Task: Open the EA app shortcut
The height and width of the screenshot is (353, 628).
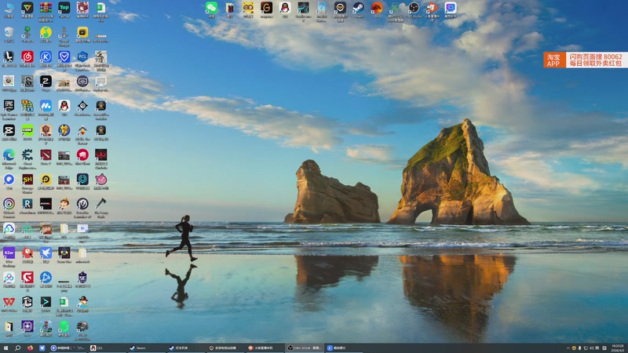Action: point(377,9)
